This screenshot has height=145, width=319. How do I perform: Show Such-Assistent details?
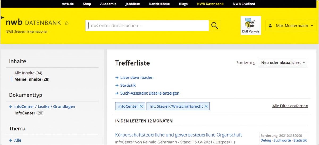pyautogui.click(x=150, y=93)
